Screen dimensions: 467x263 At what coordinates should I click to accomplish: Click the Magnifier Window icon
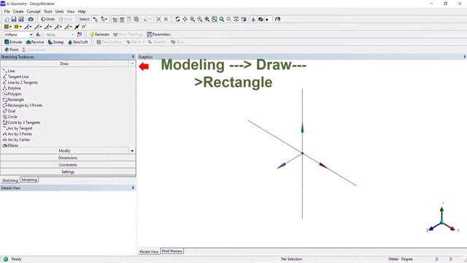click(x=214, y=19)
